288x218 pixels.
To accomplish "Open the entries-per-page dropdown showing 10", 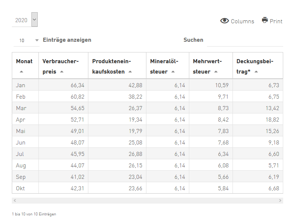I will [x=27, y=40].
